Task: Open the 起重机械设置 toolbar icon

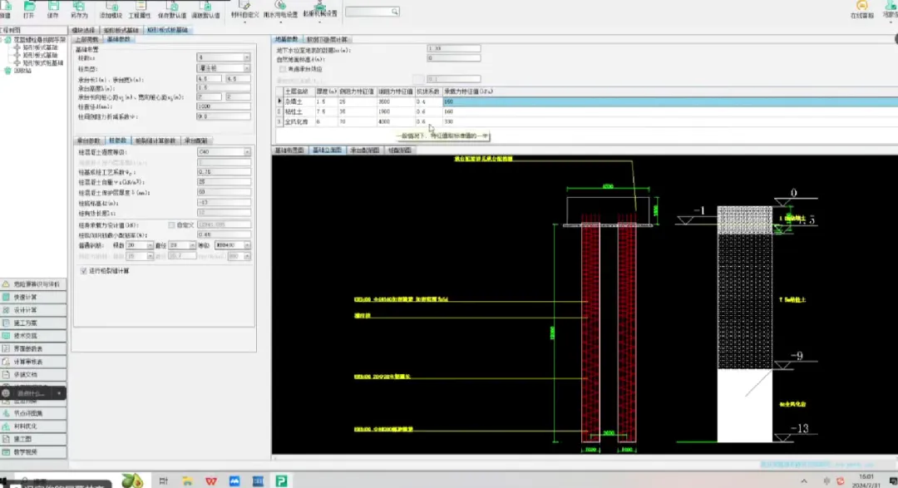Action: 319,9
